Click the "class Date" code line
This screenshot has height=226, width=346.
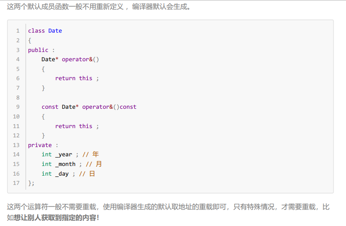tap(45, 31)
